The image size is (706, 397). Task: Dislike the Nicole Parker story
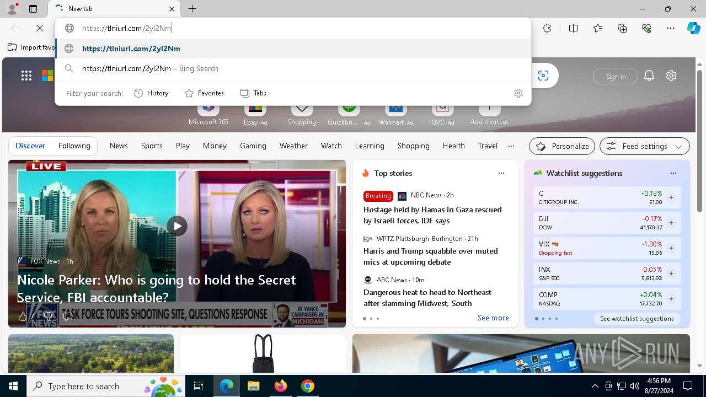[x=49, y=316]
